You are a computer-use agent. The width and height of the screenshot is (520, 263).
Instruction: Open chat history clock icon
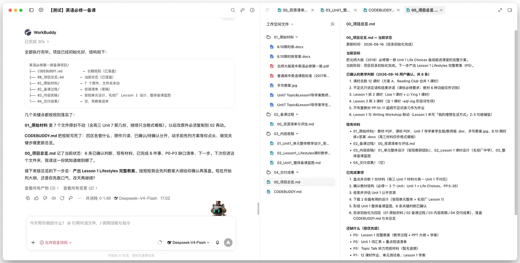pos(252,10)
